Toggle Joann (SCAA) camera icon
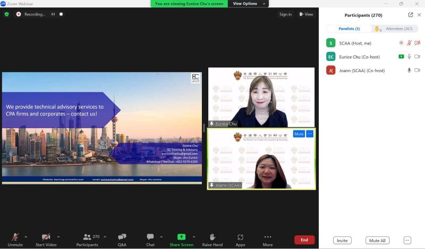The width and height of the screenshot is (425, 249). [x=418, y=70]
